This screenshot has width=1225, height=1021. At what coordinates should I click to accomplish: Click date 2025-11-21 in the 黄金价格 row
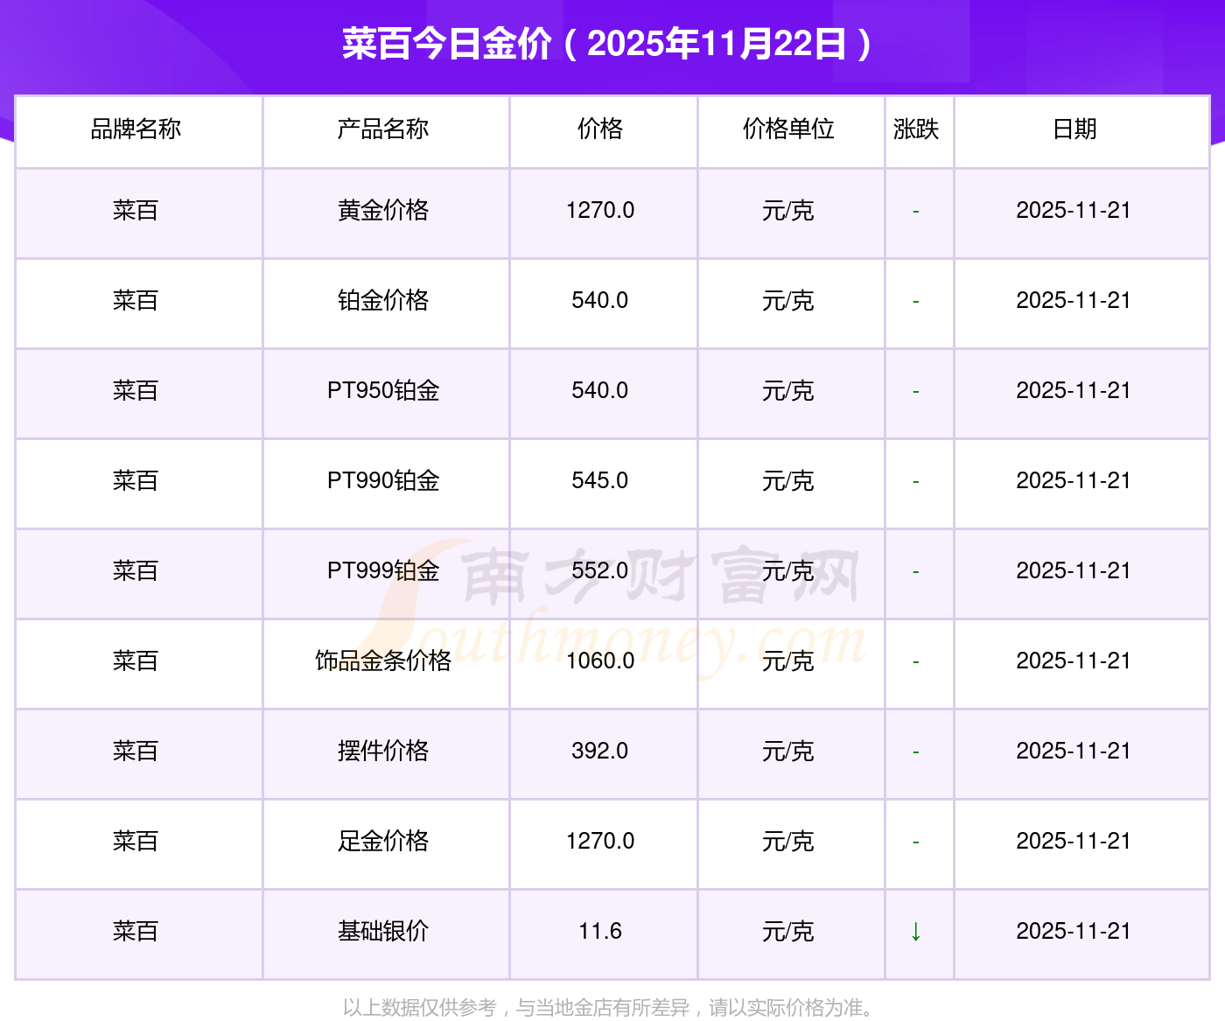click(x=1074, y=211)
